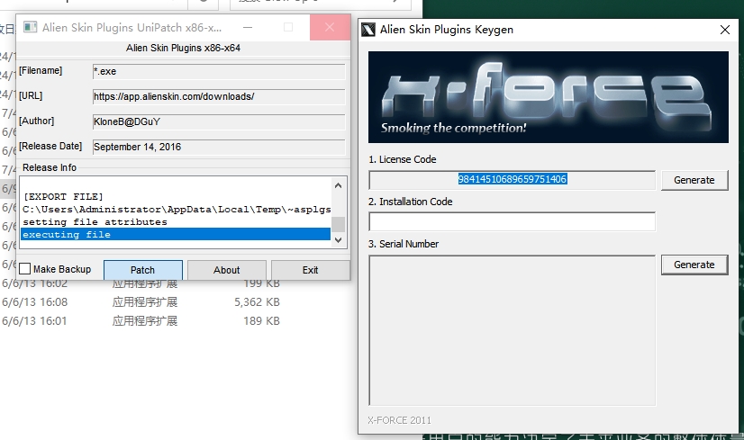Click the Release Info scrollbar thumb
Screen dimensions: 744x440
point(338,224)
